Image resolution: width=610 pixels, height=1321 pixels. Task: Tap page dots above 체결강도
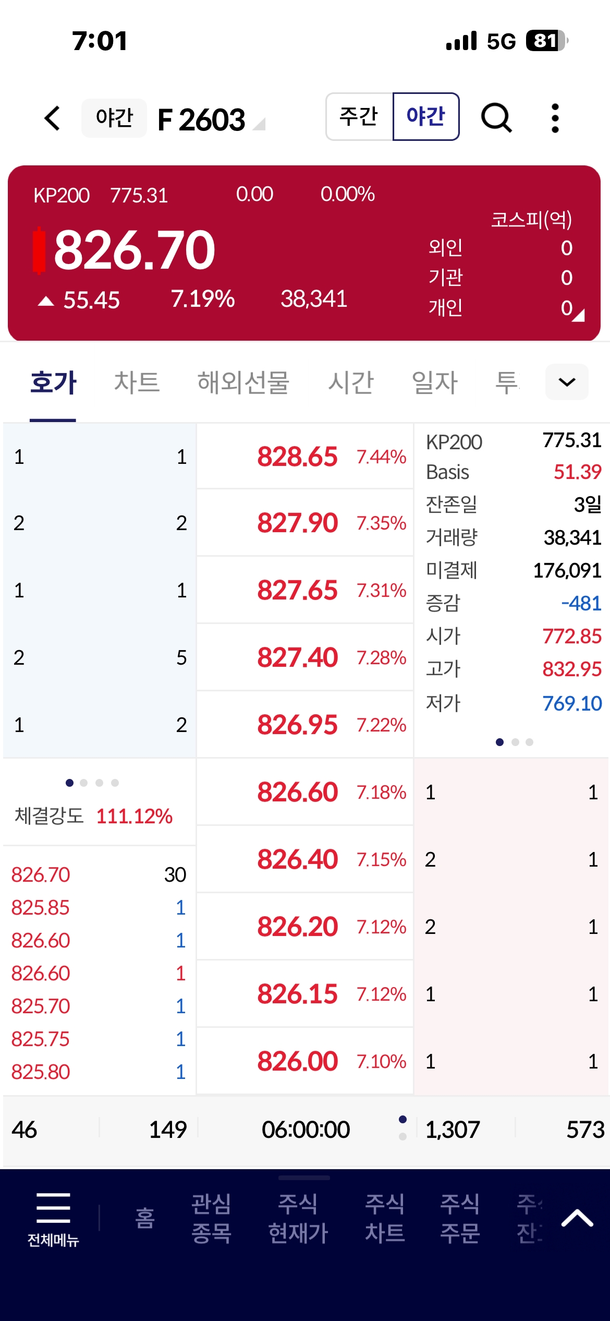pyautogui.click(x=92, y=783)
